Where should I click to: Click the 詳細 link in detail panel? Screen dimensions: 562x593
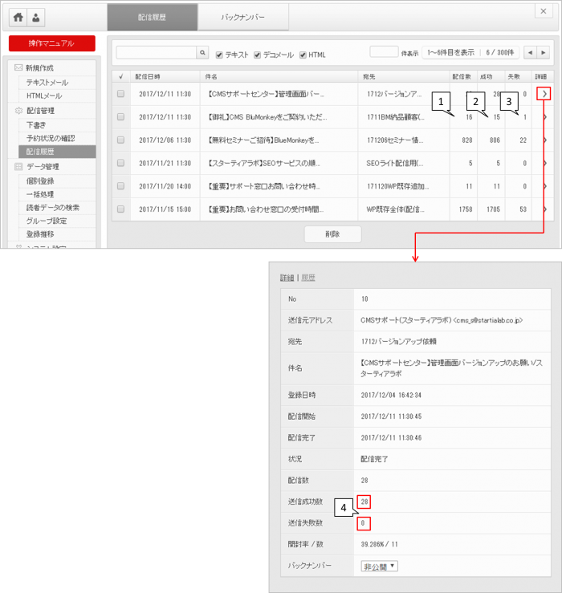287,278
